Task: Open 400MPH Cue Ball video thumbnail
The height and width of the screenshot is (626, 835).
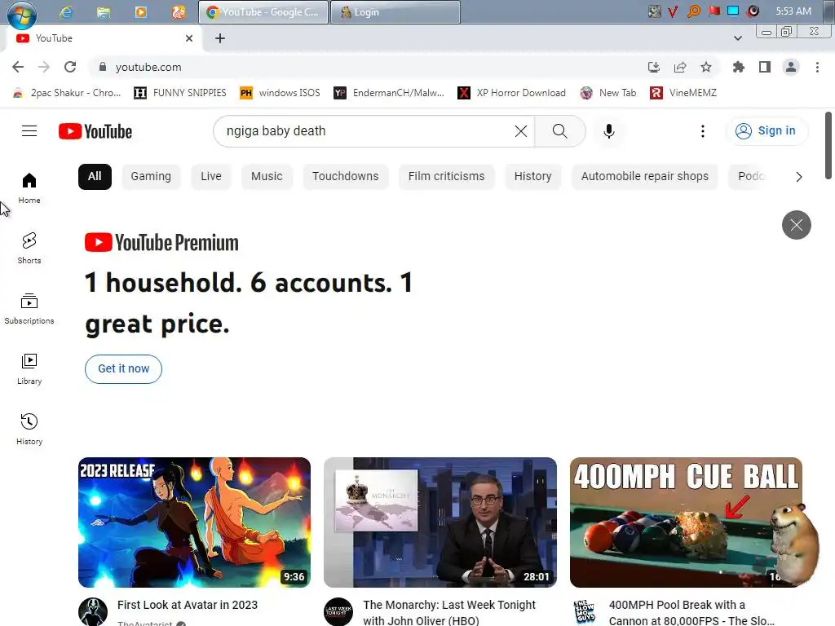Action: [x=686, y=522]
